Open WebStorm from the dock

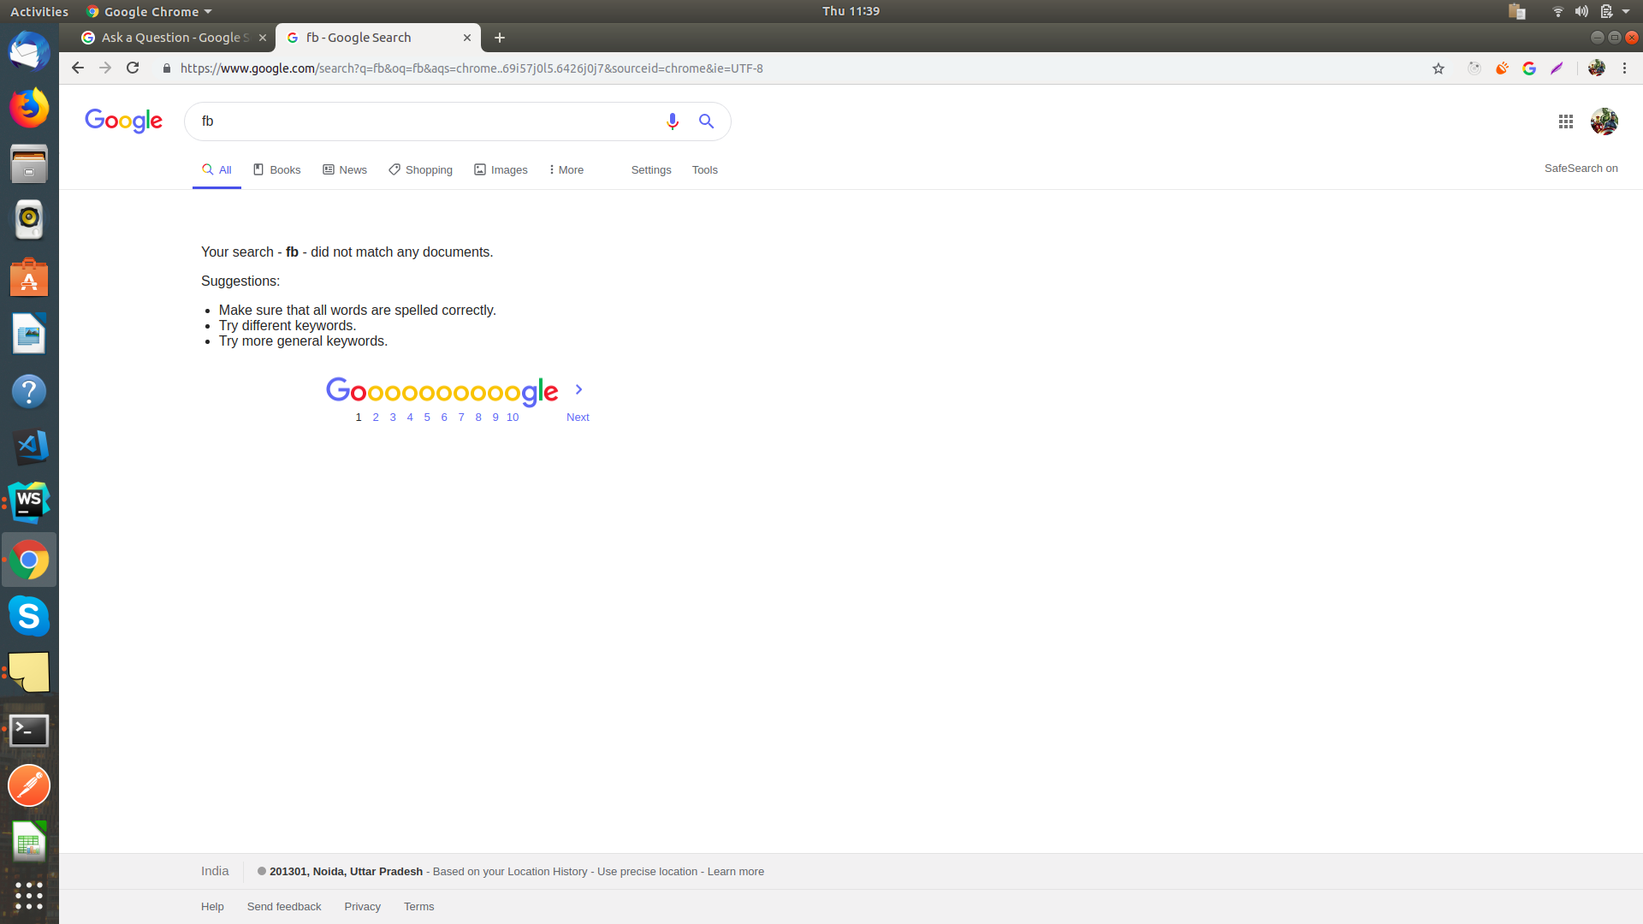[x=29, y=502]
